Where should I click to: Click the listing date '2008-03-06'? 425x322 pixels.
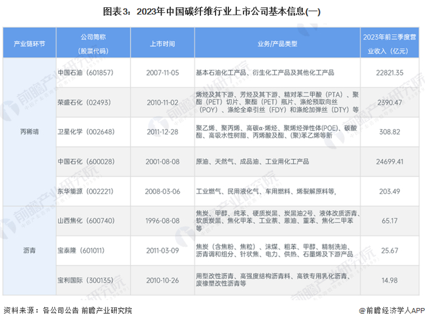point(162,192)
